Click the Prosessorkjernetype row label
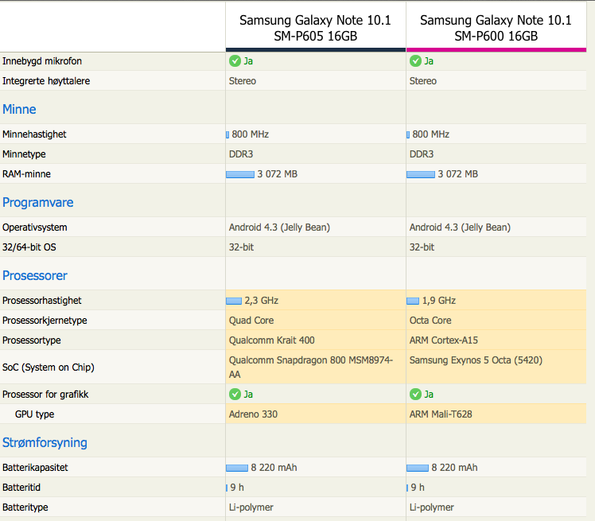595x521 pixels. [45, 321]
